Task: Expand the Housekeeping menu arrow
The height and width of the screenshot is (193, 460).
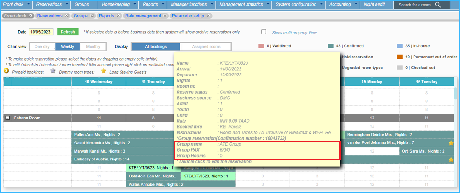Action: tap(135, 4)
